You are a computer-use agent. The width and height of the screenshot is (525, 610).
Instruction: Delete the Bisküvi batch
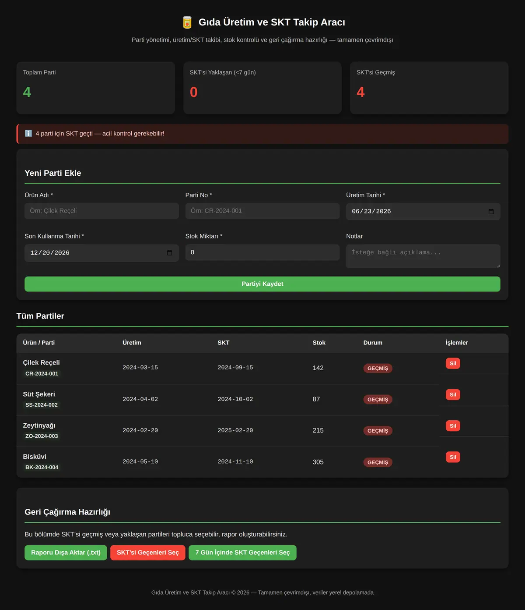pyautogui.click(x=453, y=457)
